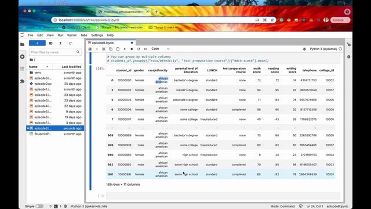Image resolution: width=371 pixels, height=209 pixels.
Task: Open the file browser sidebar folder icon
Action: click(x=22, y=44)
